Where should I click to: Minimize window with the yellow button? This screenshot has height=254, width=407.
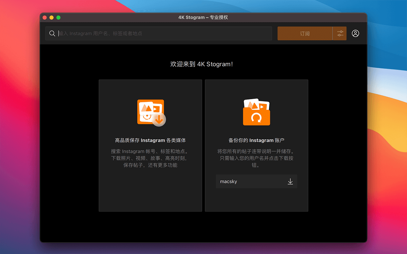coord(52,18)
